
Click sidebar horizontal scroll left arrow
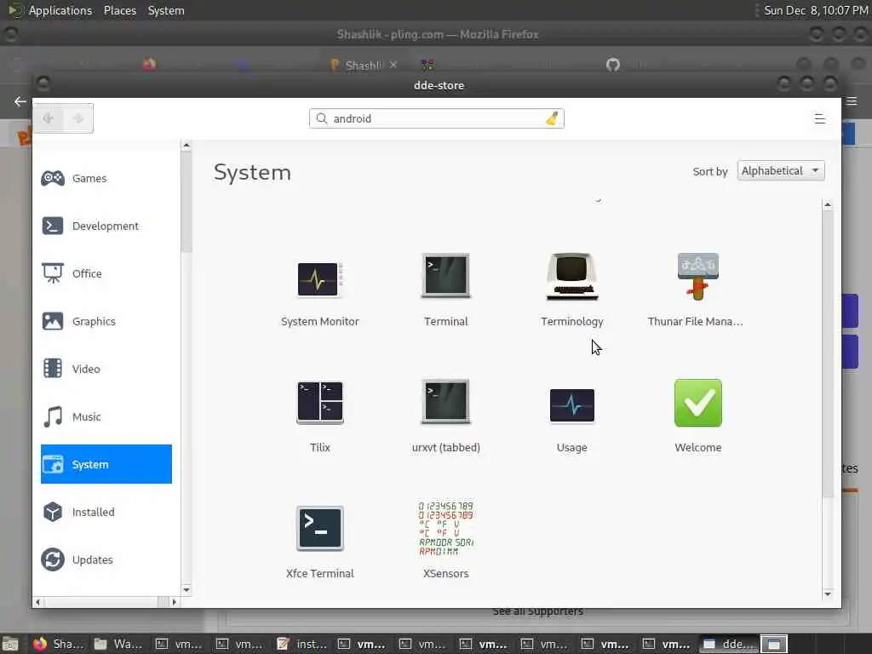[37, 602]
